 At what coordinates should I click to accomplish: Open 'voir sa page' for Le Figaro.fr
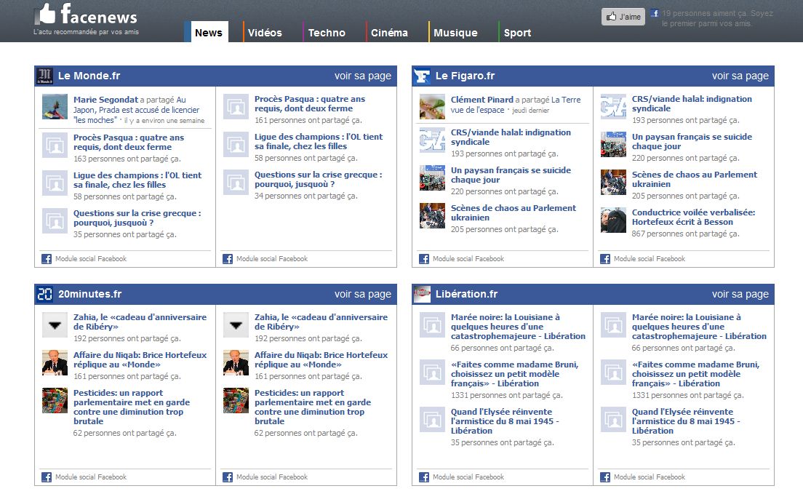click(x=740, y=76)
